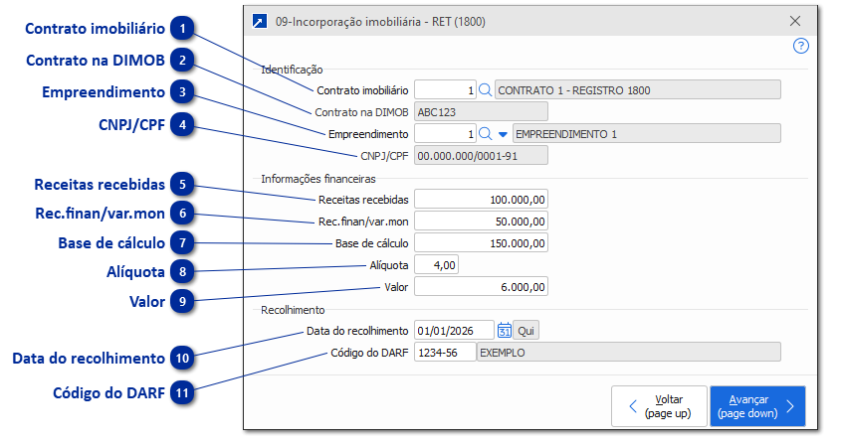Click the 'Código do DARF' form label

tap(369, 353)
